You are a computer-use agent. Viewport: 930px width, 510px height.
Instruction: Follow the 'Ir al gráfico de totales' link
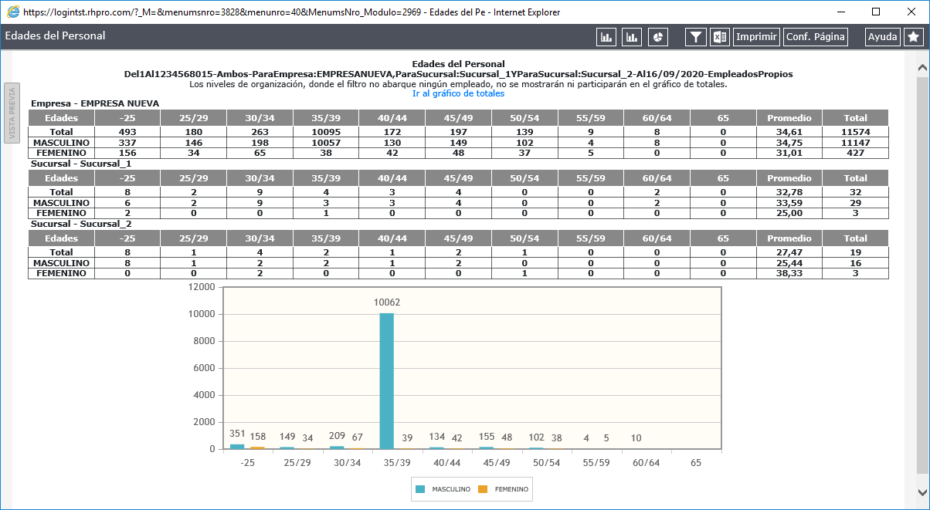pyautogui.click(x=458, y=93)
